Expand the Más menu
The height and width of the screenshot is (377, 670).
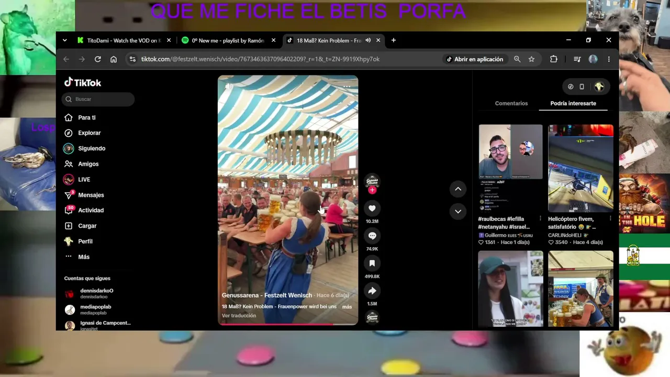tap(77, 257)
